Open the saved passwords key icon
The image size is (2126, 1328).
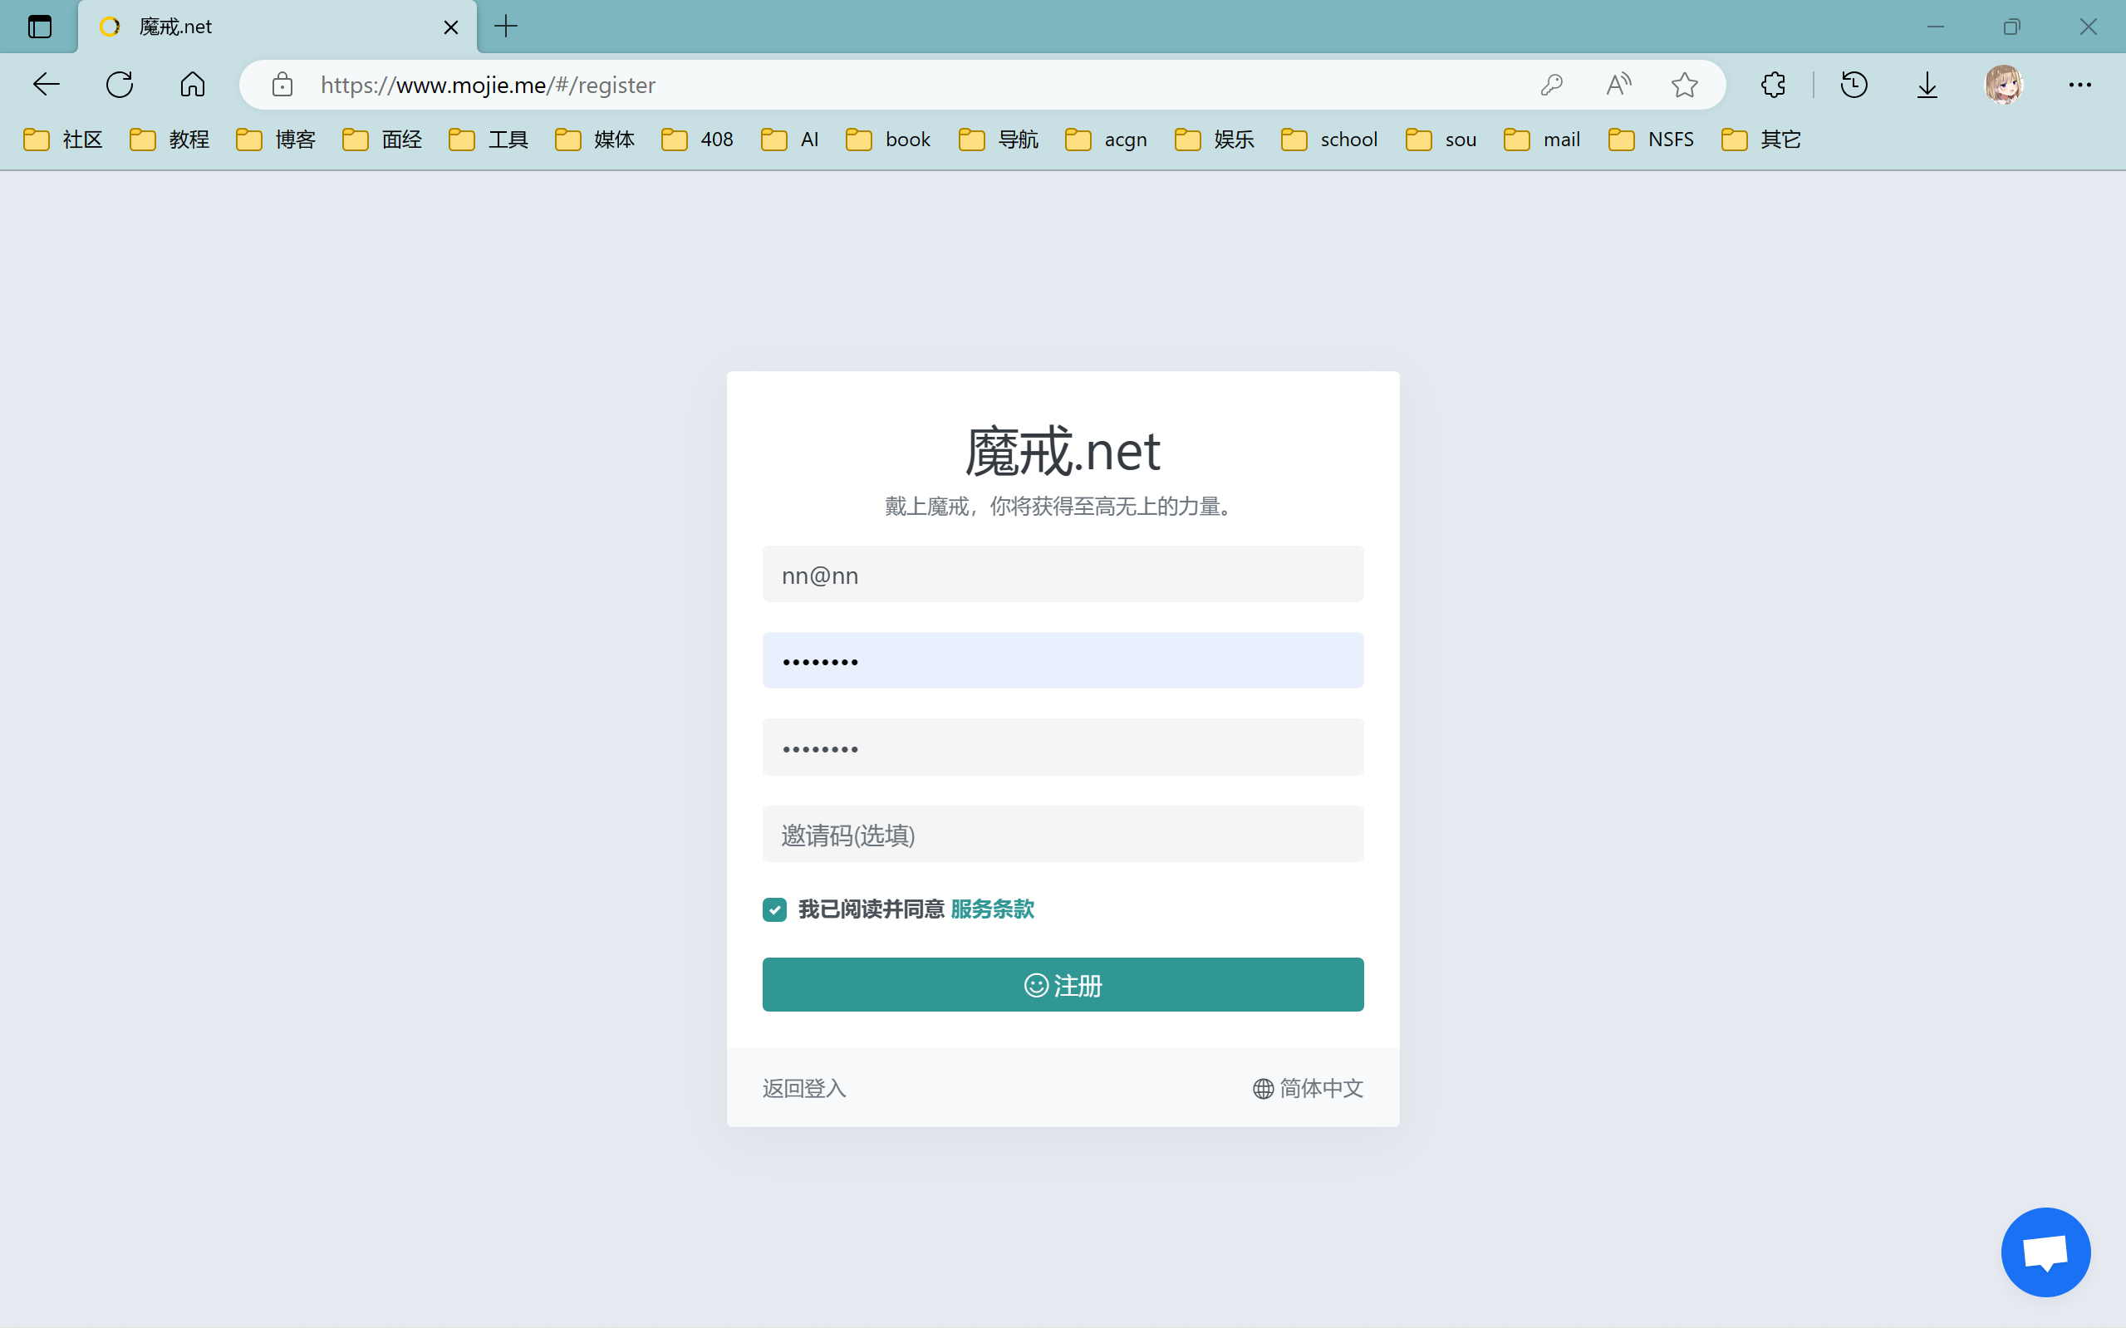tap(1551, 85)
